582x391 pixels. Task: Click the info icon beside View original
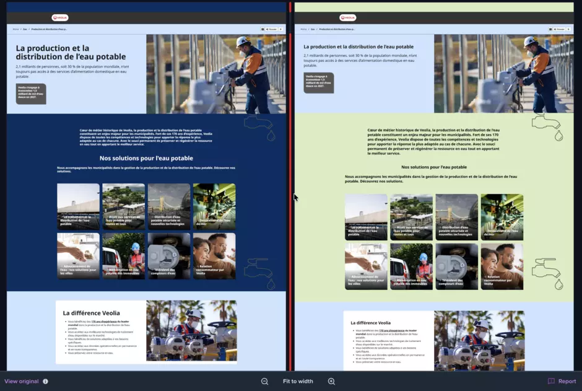45,381
